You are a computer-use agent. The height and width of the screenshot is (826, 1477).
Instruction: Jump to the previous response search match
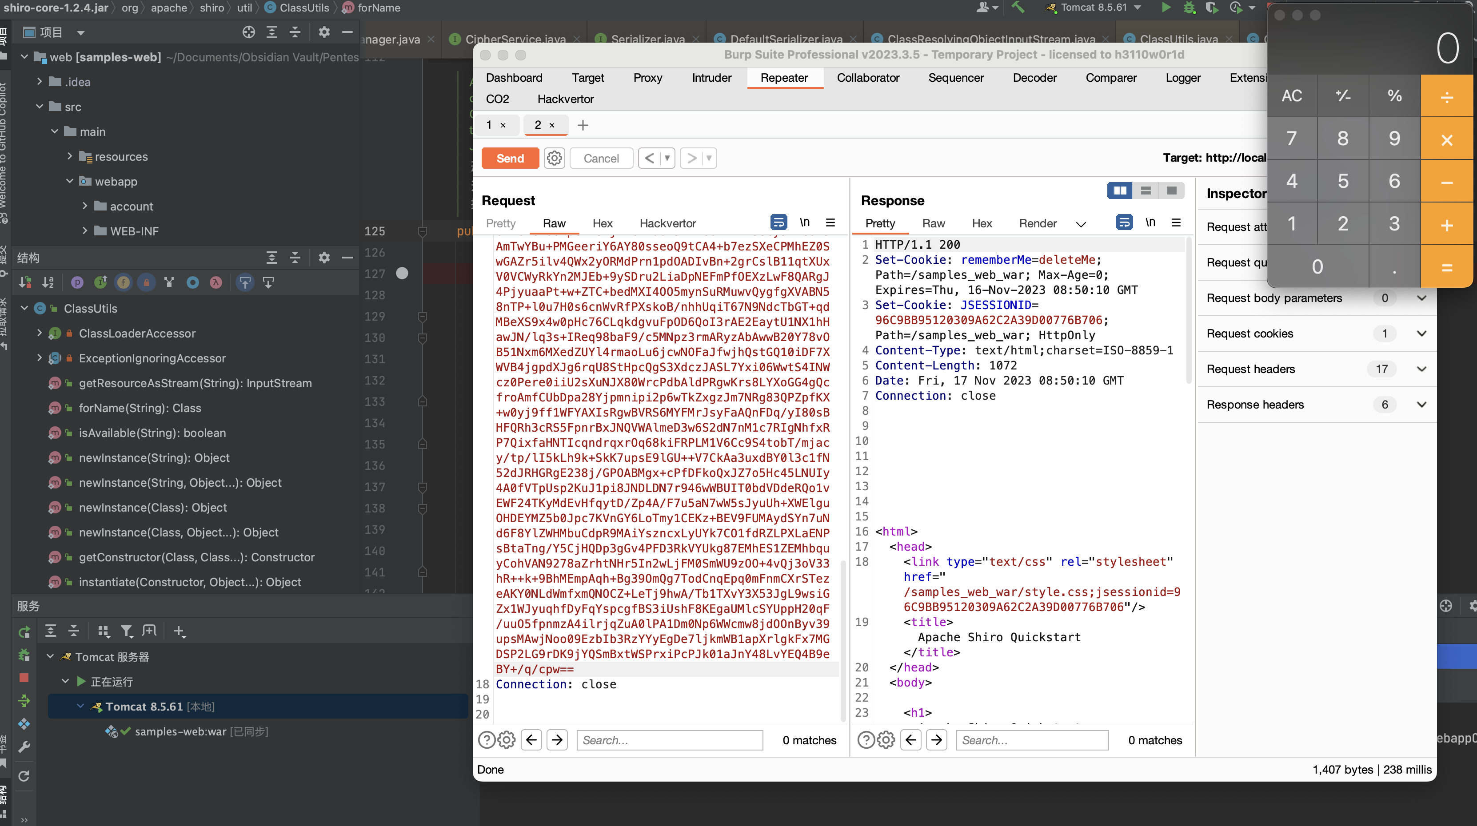[x=911, y=740]
